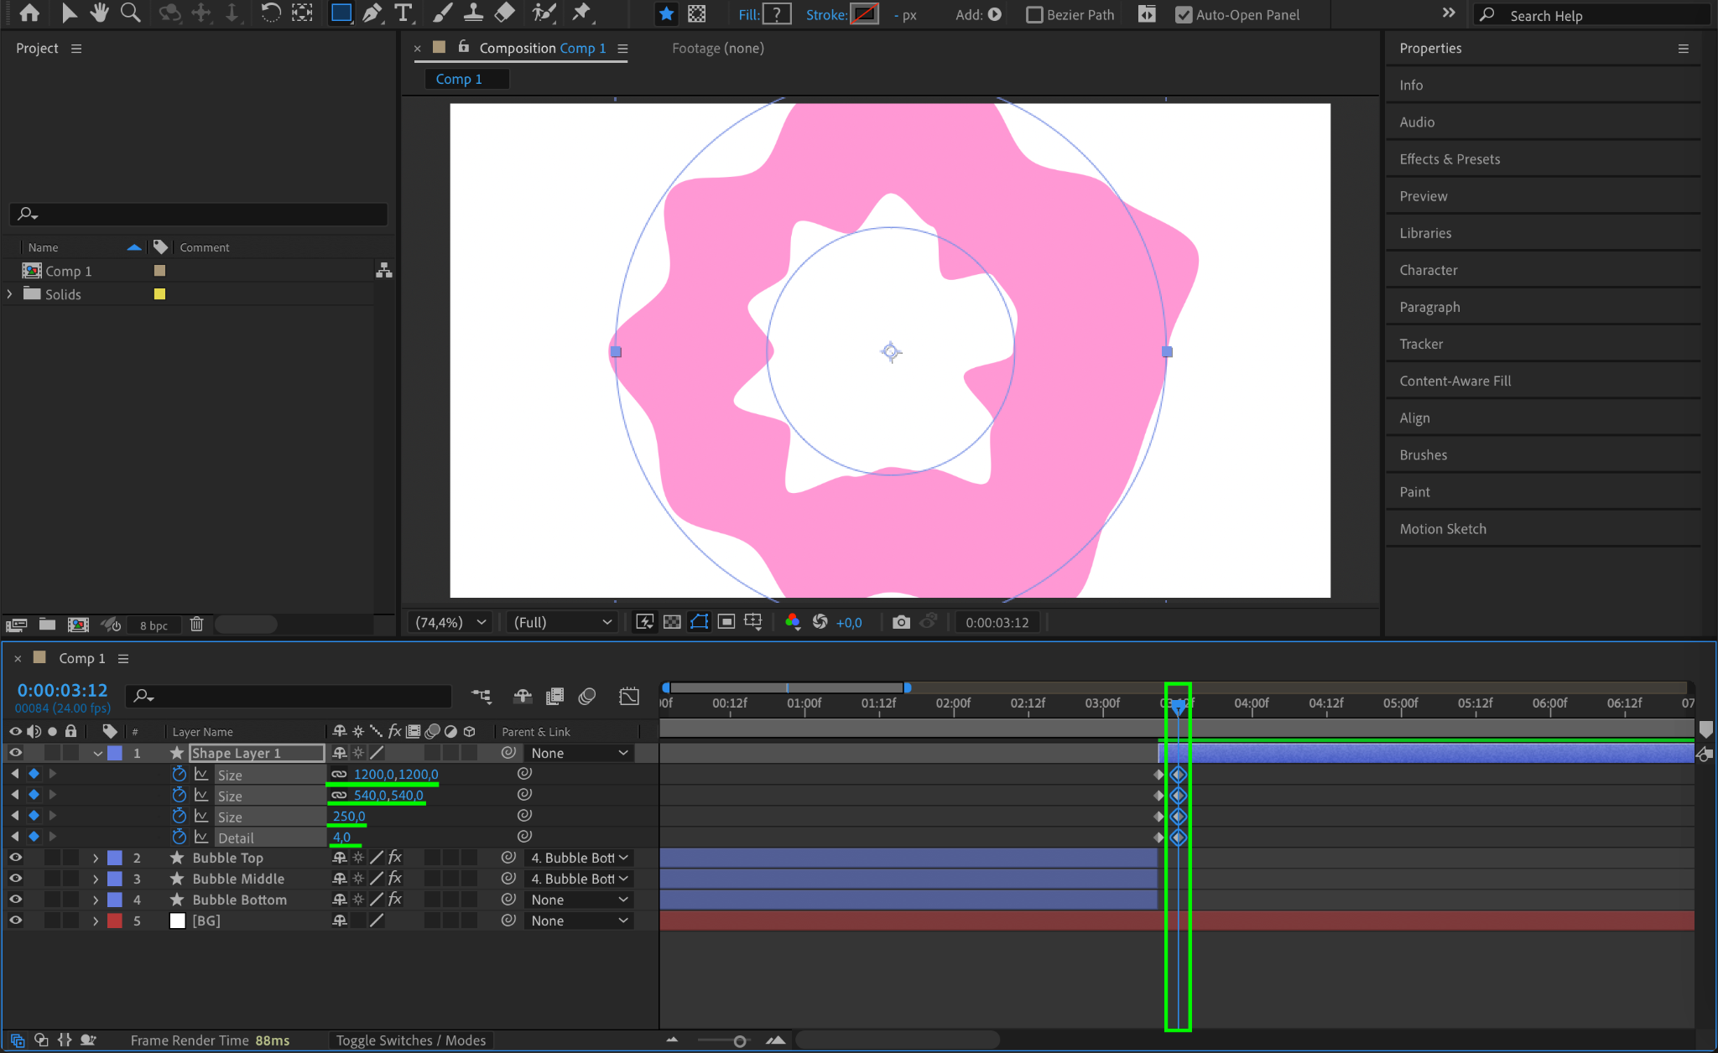Viewport: 1718px width, 1053px height.
Task: Select the Pen tool
Action: pos(372,13)
